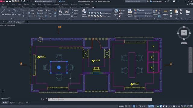
Task: Insert a Table from Annotation panel
Action: click(x=74, y=16)
